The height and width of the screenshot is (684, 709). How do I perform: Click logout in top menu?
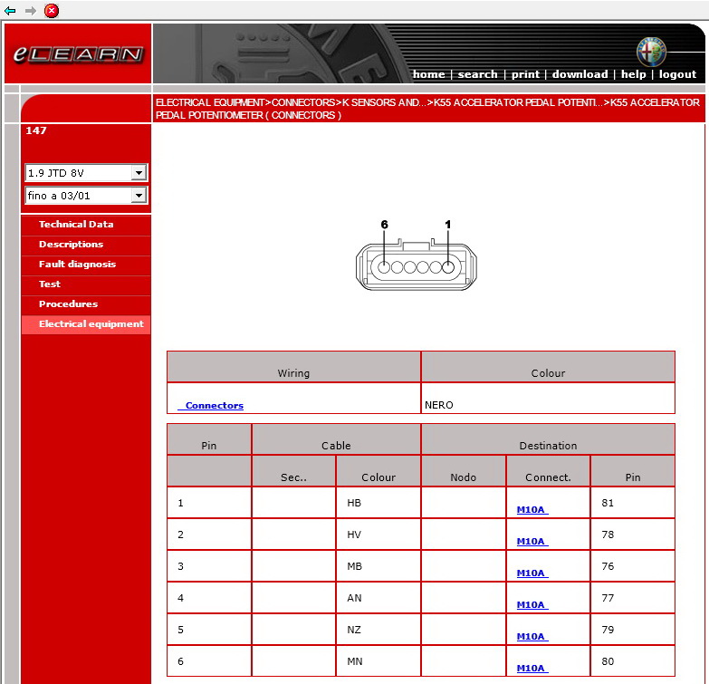point(677,74)
